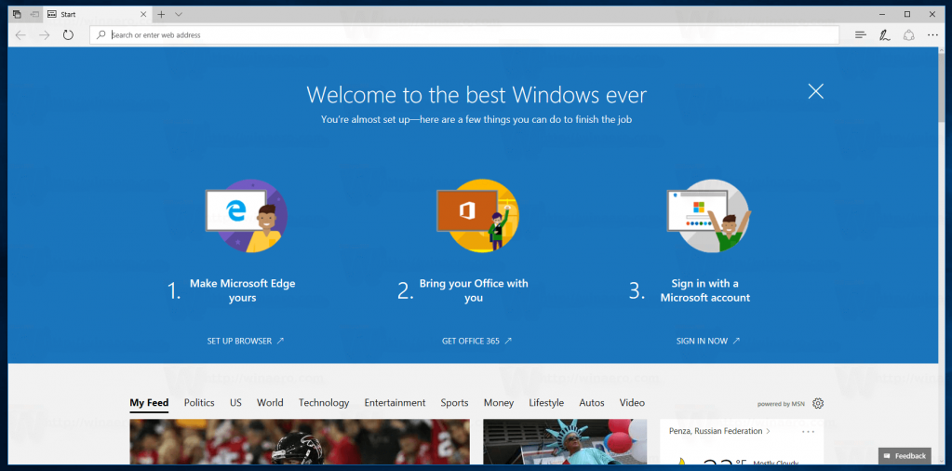Select the My Feed tab
This screenshot has width=952, height=471.
[149, 402]
